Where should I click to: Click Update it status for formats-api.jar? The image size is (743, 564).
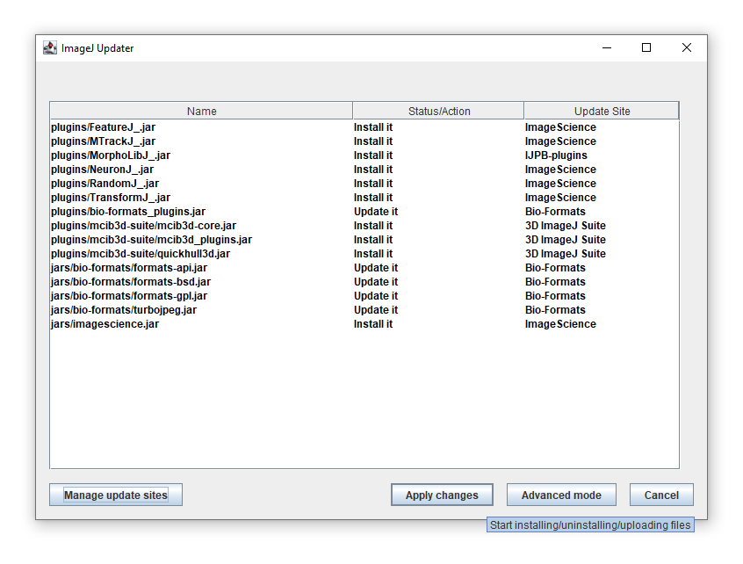[376, 268]
